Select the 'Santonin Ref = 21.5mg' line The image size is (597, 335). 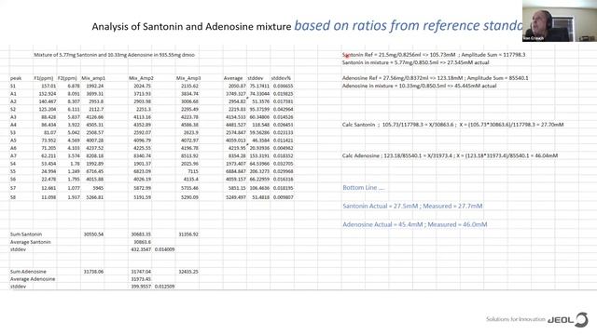pos(434,55)
